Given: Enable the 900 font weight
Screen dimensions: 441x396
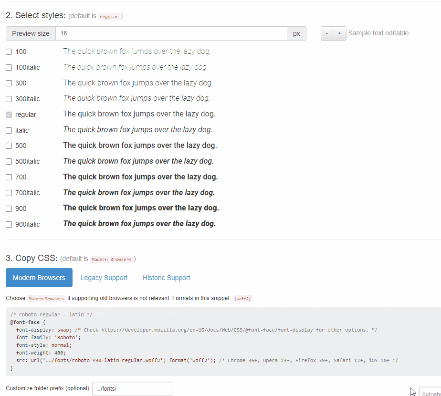Looking at the screenshot, I should click(x=9, y=208).
